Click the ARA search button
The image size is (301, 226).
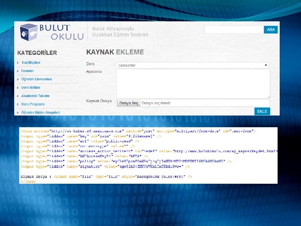click(x=270, y=30)
